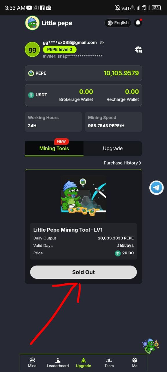Image resolution: width=167 pixels, height=372 pixels.
Task: Tap the PEPE balance row
Action: pos(83,73)
